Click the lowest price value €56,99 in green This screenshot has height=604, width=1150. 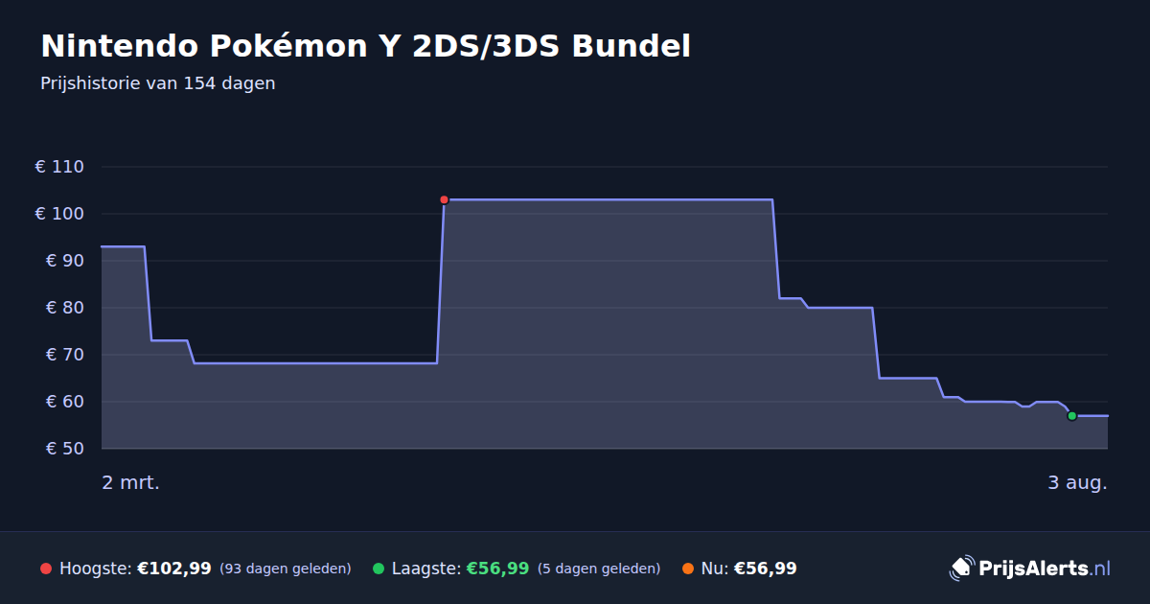(x=497, y=569)
